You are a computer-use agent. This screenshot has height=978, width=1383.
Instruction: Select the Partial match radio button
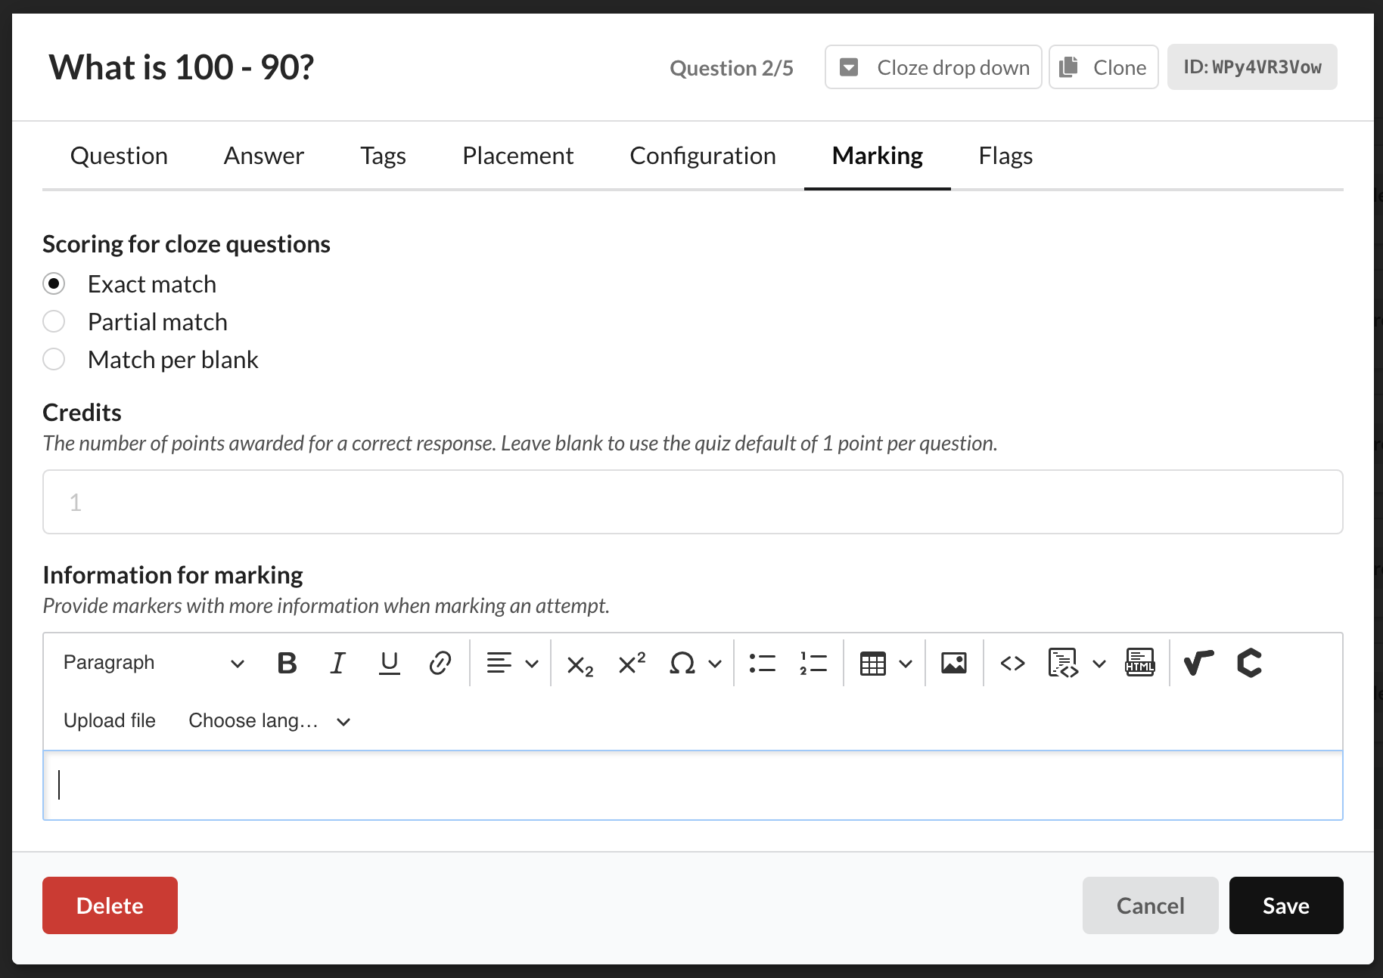pos(54,322)
